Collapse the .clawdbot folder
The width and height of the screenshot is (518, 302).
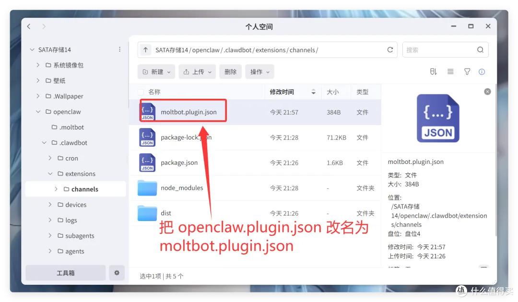tap(44, 142)
